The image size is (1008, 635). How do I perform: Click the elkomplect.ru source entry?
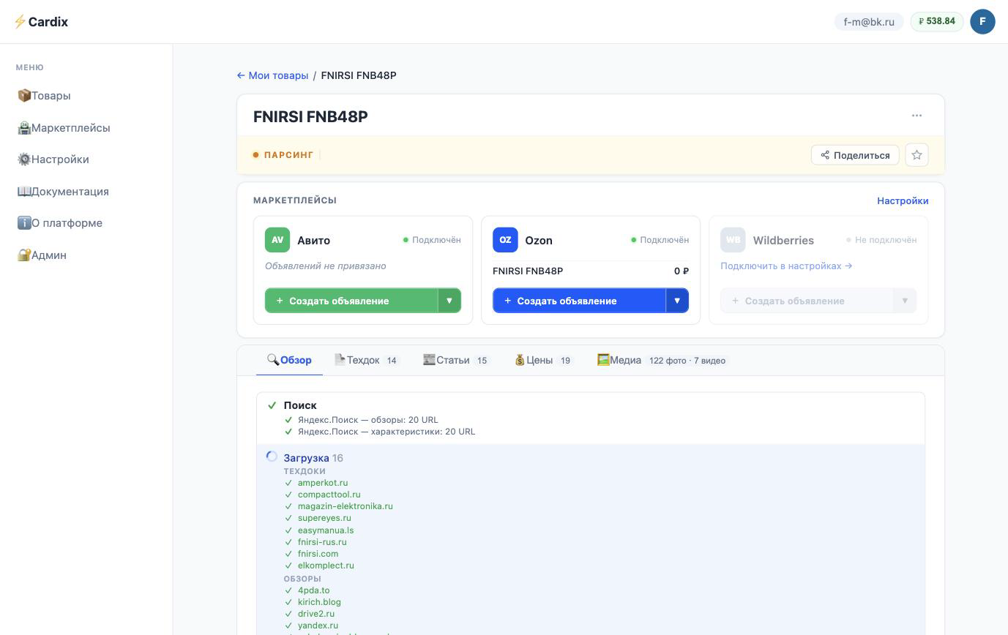[326, 566]
